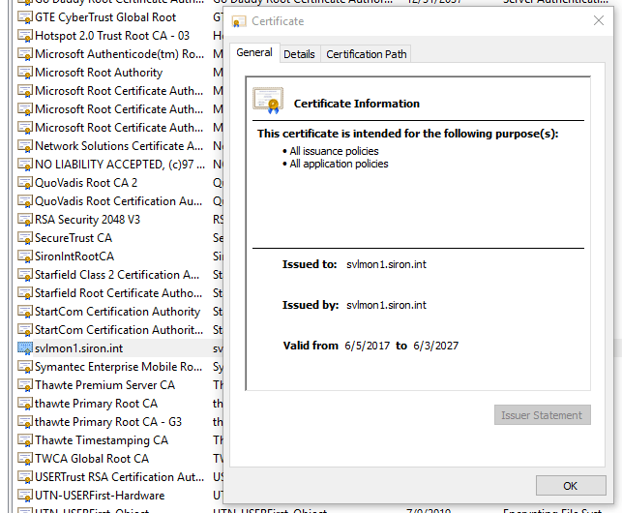Select Starfield Root Certificate Autho... entry
Image resolution: width=622 pixels, height=513 pixels.
point(118,293)
